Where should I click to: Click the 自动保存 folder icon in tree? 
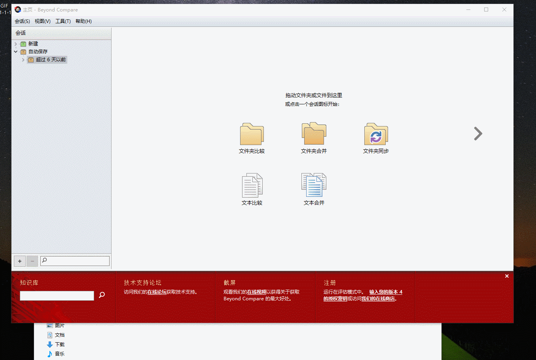click(x=23, y=52)
